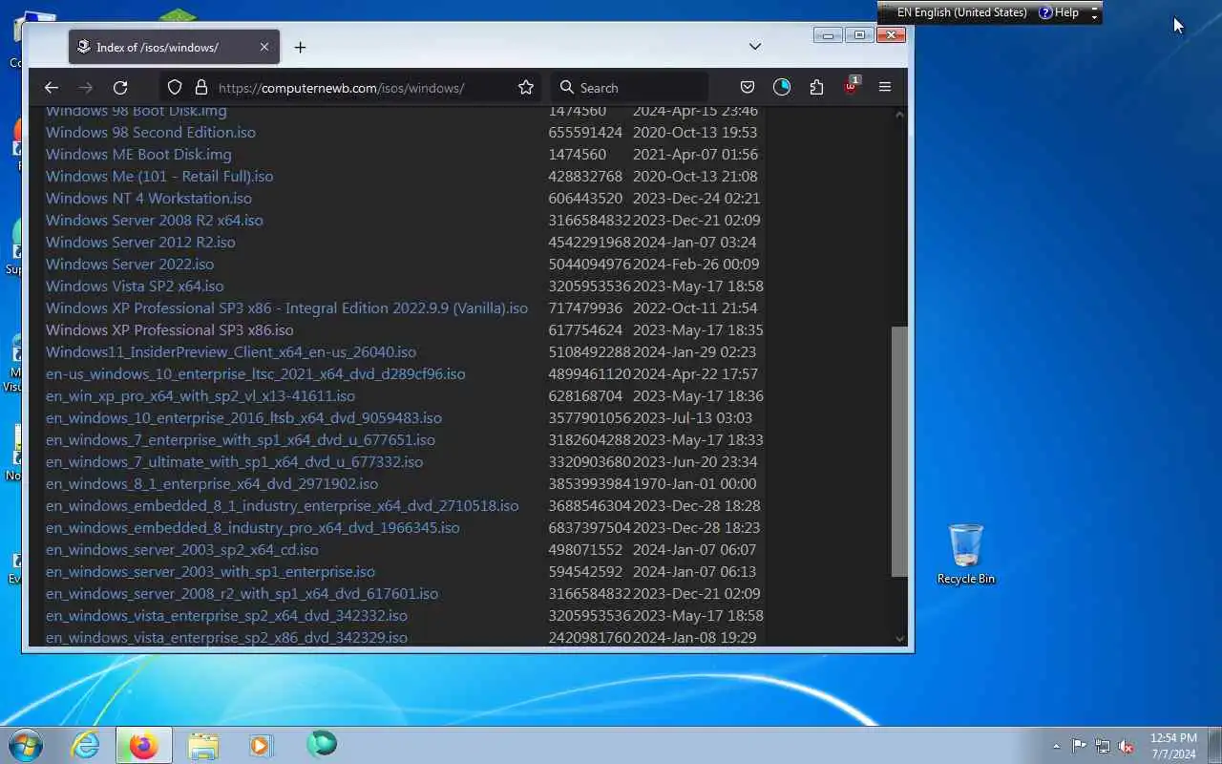Open Windows Vista SP2 x64.iso link
Screen dimensions: 1222x764
click(x=135, y=286)
